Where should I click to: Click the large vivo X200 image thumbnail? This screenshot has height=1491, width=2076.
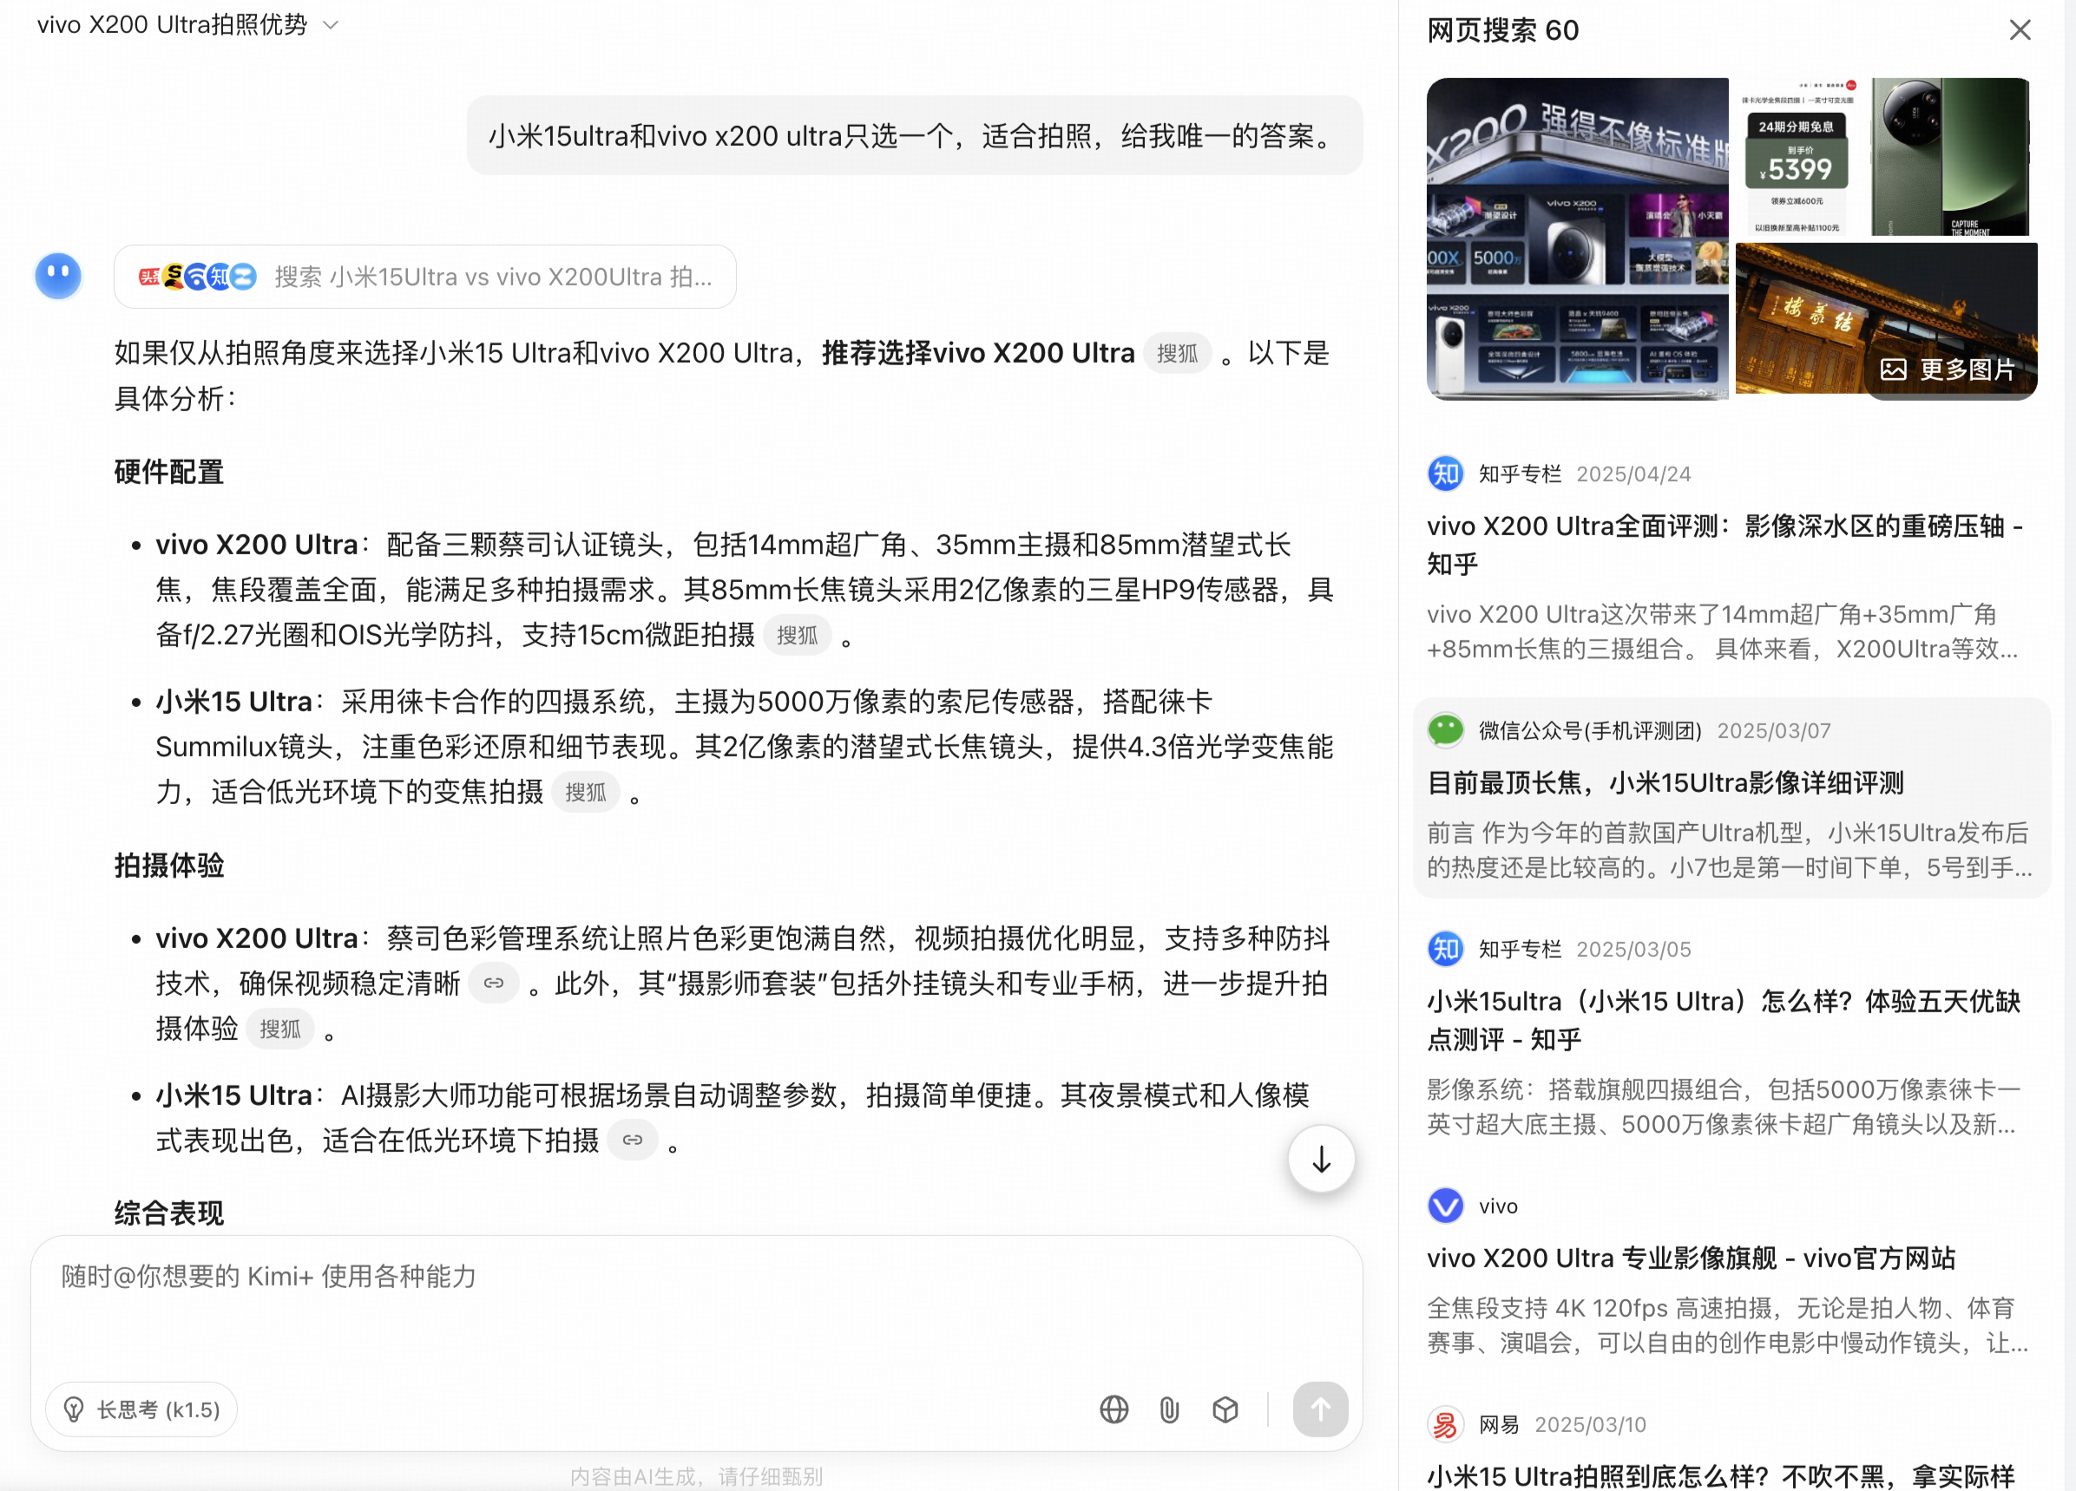pyautogui.click(x=1576, y=238)
